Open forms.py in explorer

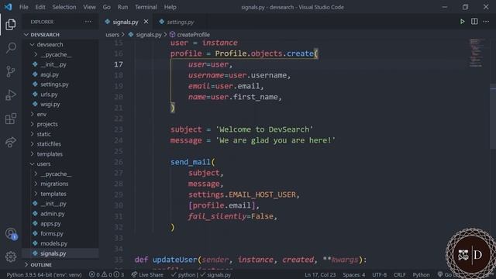pyautogui.click(x=60, y=233)
